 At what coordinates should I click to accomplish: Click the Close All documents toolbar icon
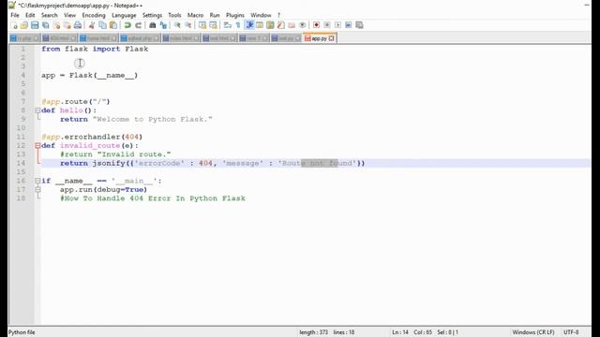67,25
